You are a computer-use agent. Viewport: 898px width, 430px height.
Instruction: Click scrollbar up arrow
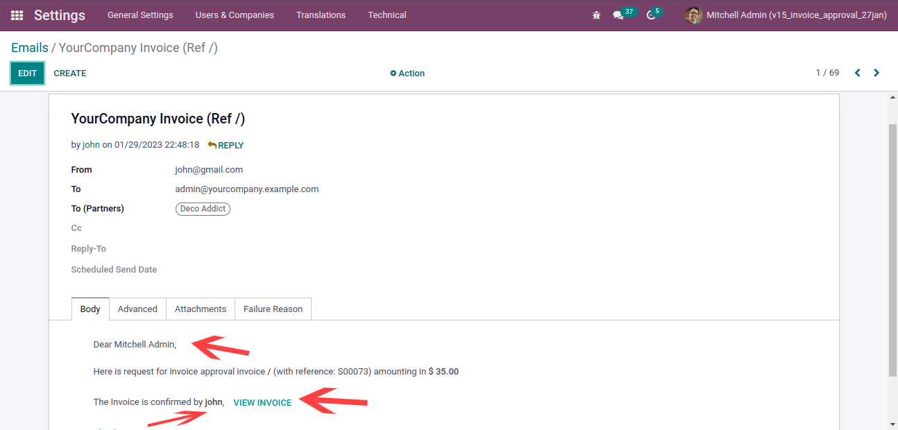[893, 98]
